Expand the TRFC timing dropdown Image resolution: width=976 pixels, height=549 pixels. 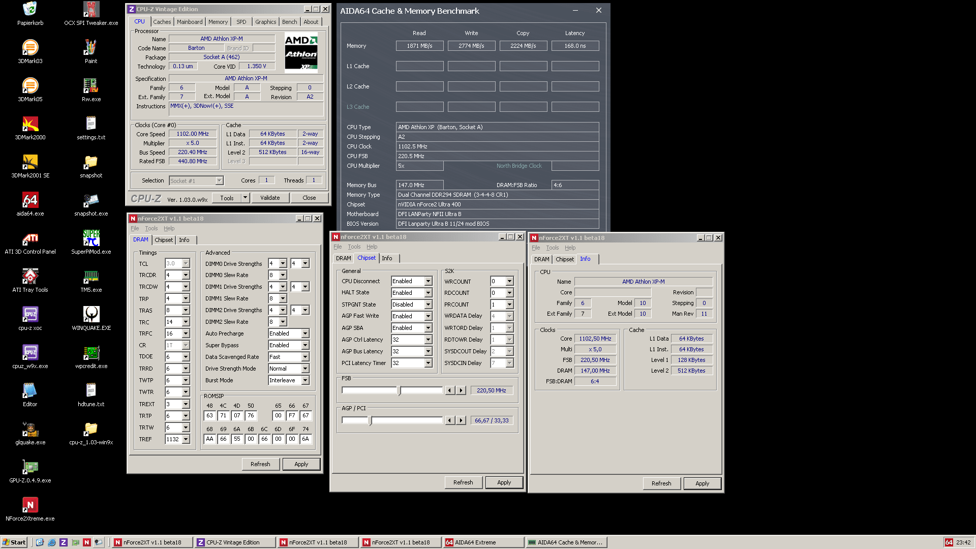coord(186,333)
